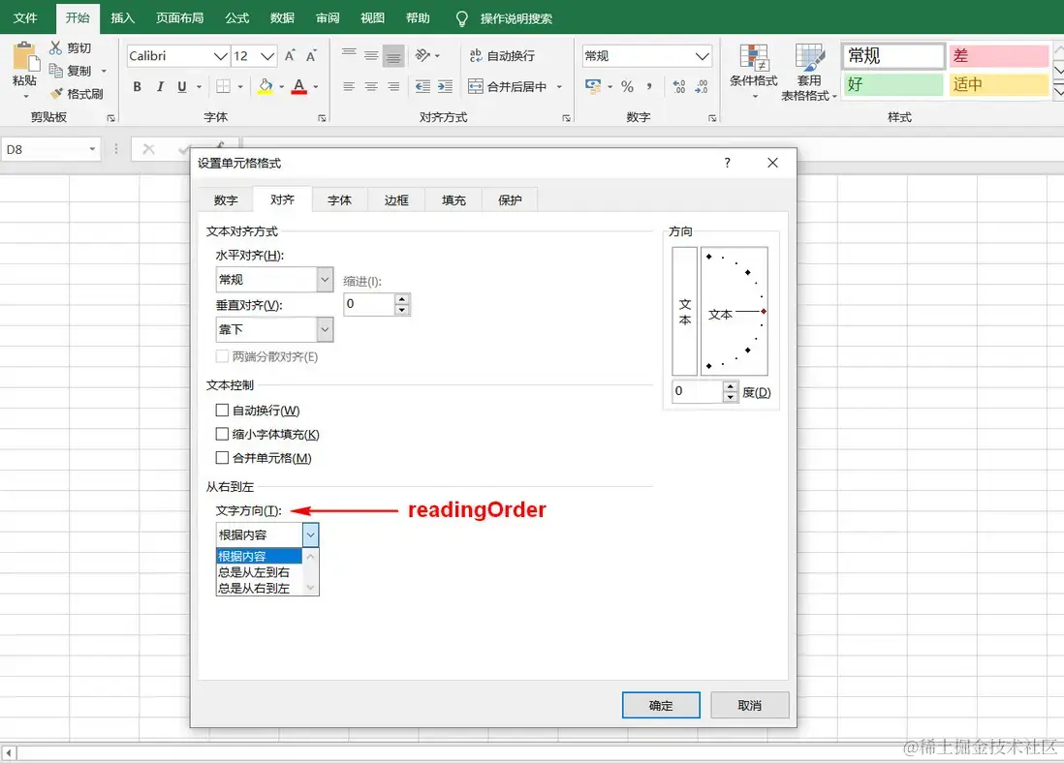Screen dimensions: 1064x763
Task: Click Center alignment in ribbon
Action: click(x=371, y=86)
